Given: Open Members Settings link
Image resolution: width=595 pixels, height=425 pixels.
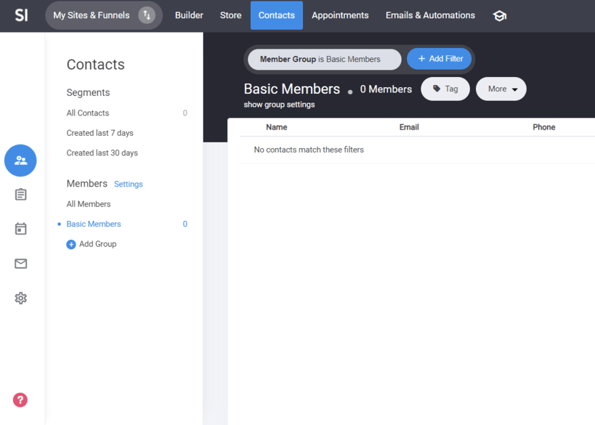Looking at the screenshot, I should point(128,184).
